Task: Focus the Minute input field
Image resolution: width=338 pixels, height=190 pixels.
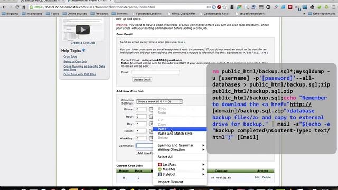Action: pyautogui.click(x=141, y=109)
